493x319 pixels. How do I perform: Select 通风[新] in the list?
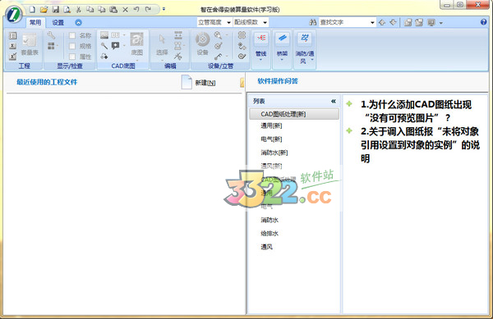(271, 166)
